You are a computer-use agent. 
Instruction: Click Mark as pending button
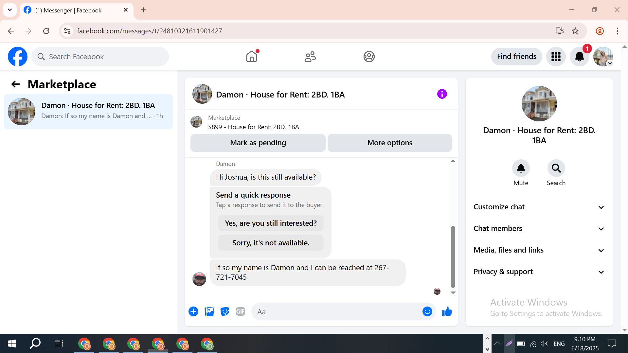pyautogui.click(x=258, y=143)
